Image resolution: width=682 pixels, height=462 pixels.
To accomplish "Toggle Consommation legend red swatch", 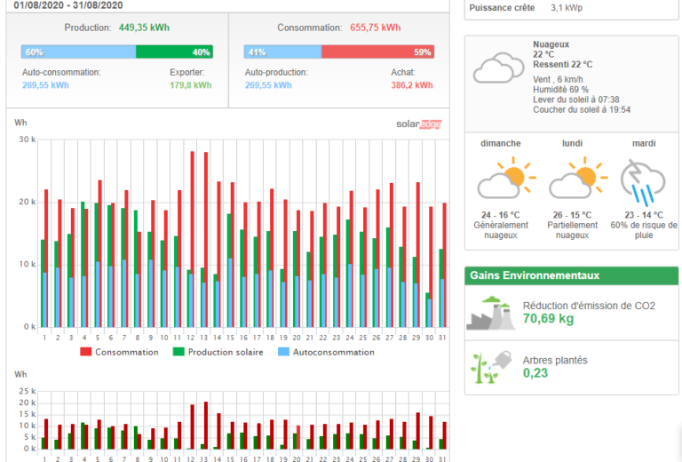I will (x=85, y=352).
